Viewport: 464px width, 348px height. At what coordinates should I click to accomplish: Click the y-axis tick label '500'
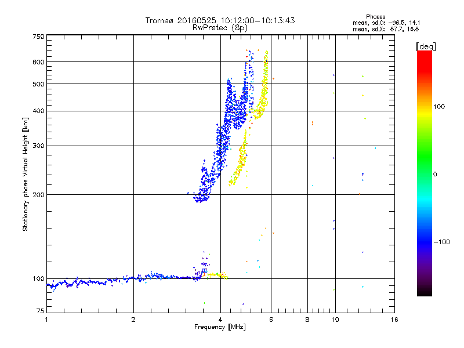click(x=38, y=84)
